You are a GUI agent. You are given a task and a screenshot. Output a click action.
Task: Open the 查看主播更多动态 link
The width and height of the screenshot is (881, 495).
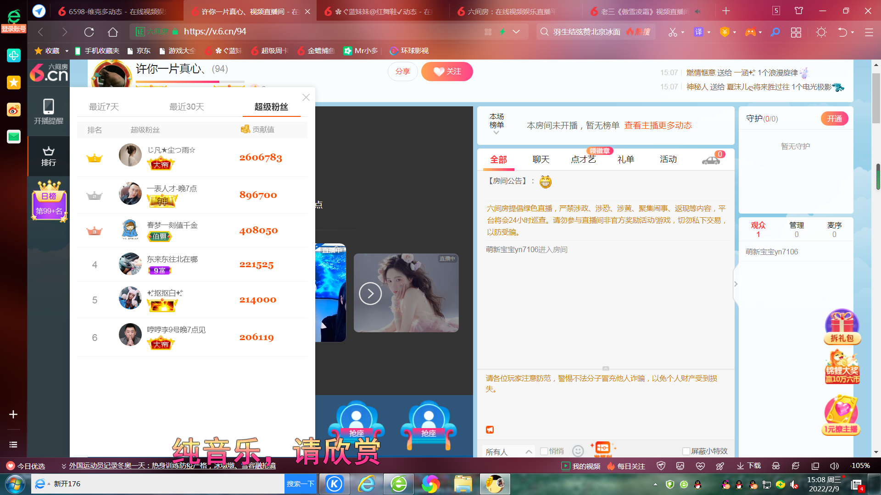[x=658, y=126]
